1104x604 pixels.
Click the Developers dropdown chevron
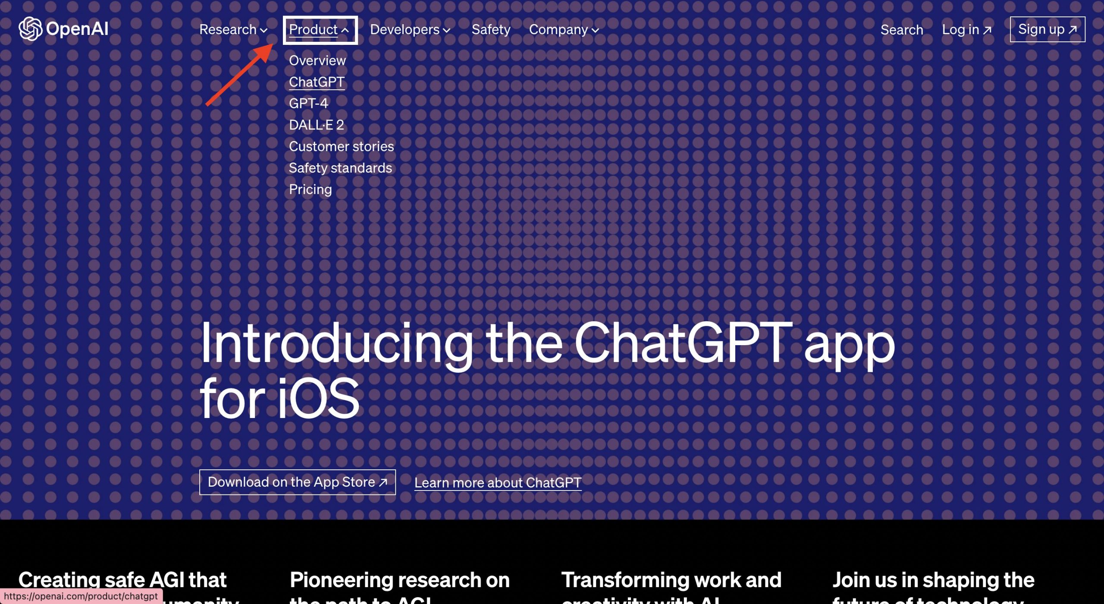coord(447,31)
